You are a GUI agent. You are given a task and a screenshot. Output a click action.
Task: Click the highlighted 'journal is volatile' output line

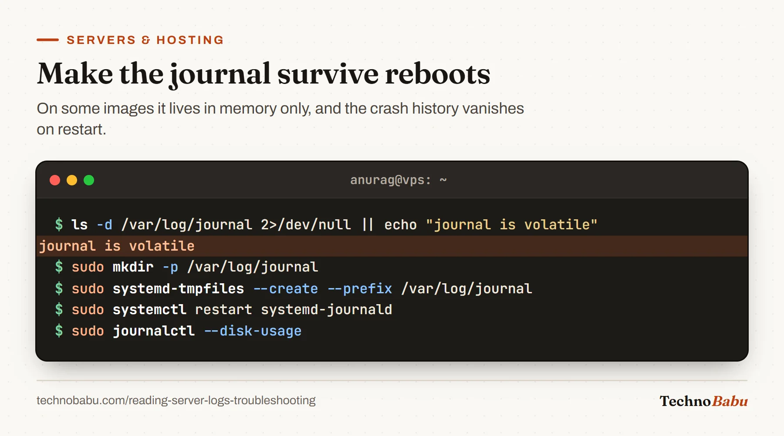point(392,246)
